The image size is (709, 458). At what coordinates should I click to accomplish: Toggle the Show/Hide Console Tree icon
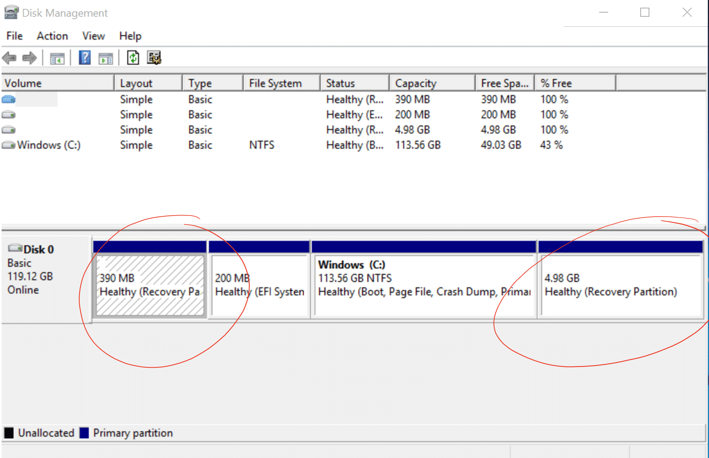pos(57,58)
